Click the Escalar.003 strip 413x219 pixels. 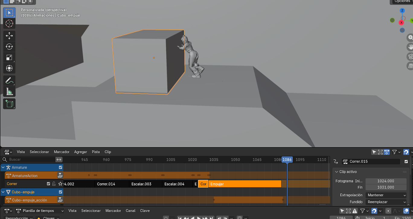click(141, 184)
